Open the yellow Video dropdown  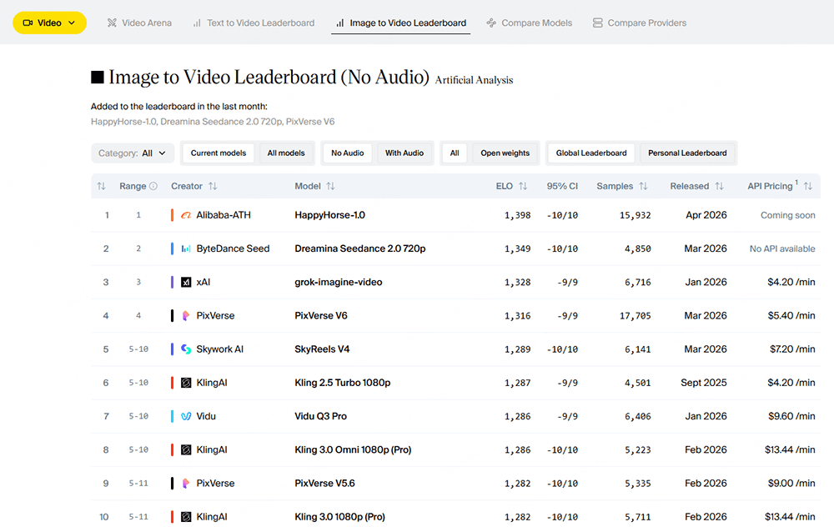coord(49,23)
